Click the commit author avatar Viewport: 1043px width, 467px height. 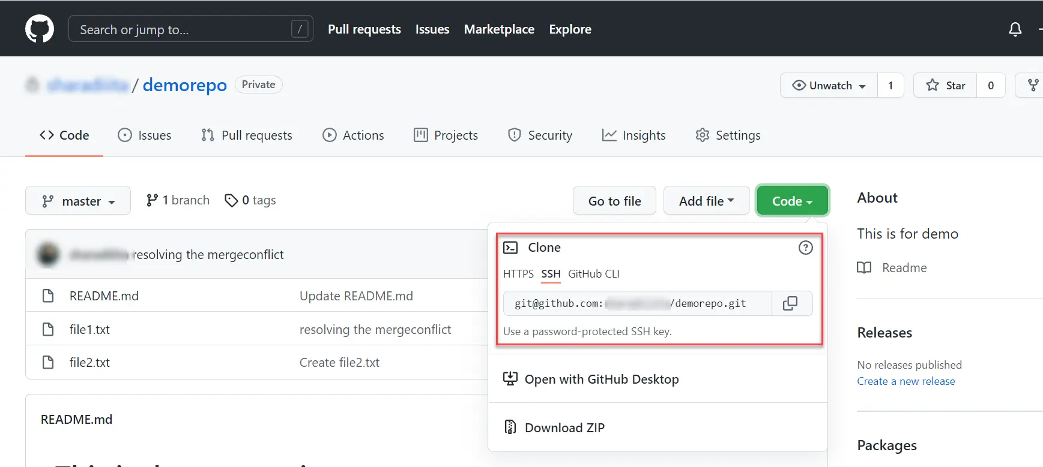tap(48, 254)
